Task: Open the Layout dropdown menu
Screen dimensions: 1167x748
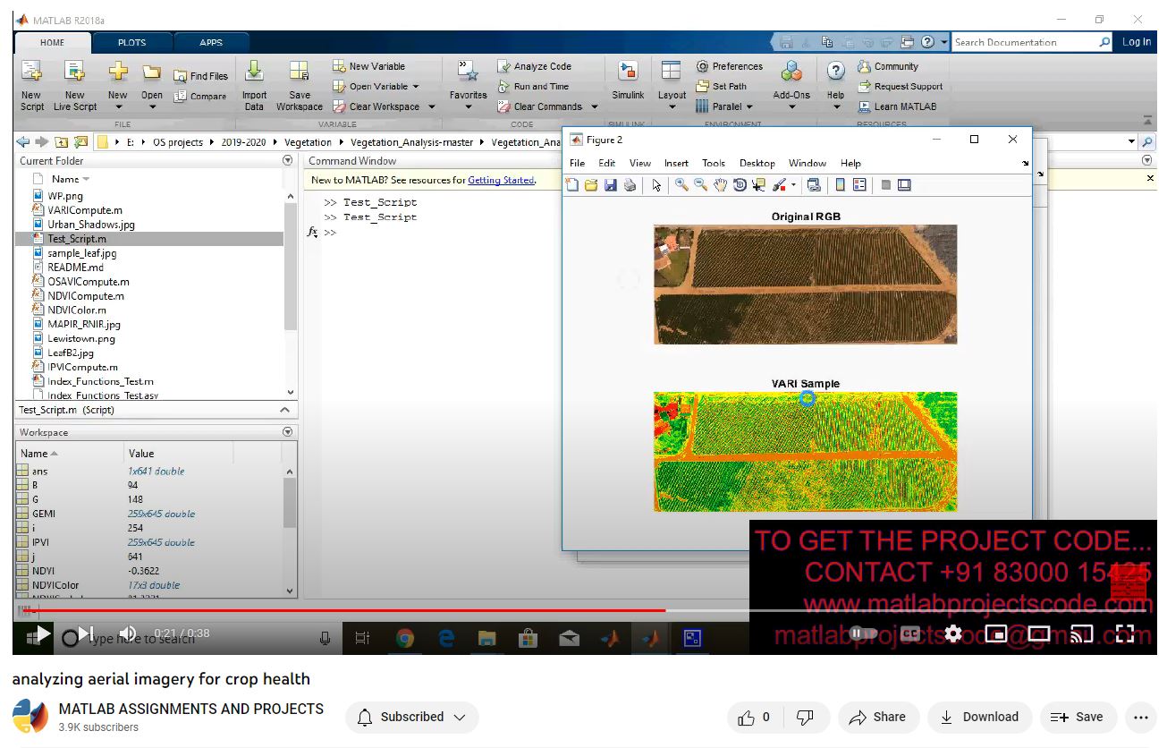Action: pos(672,106)
